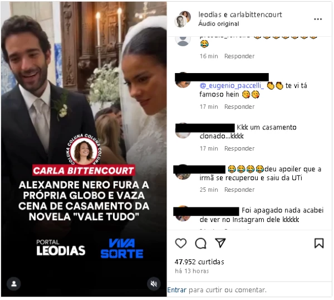Open the @_eugenio_paccelli_ mention
This screenshot has width=334, height=300.
232,85
